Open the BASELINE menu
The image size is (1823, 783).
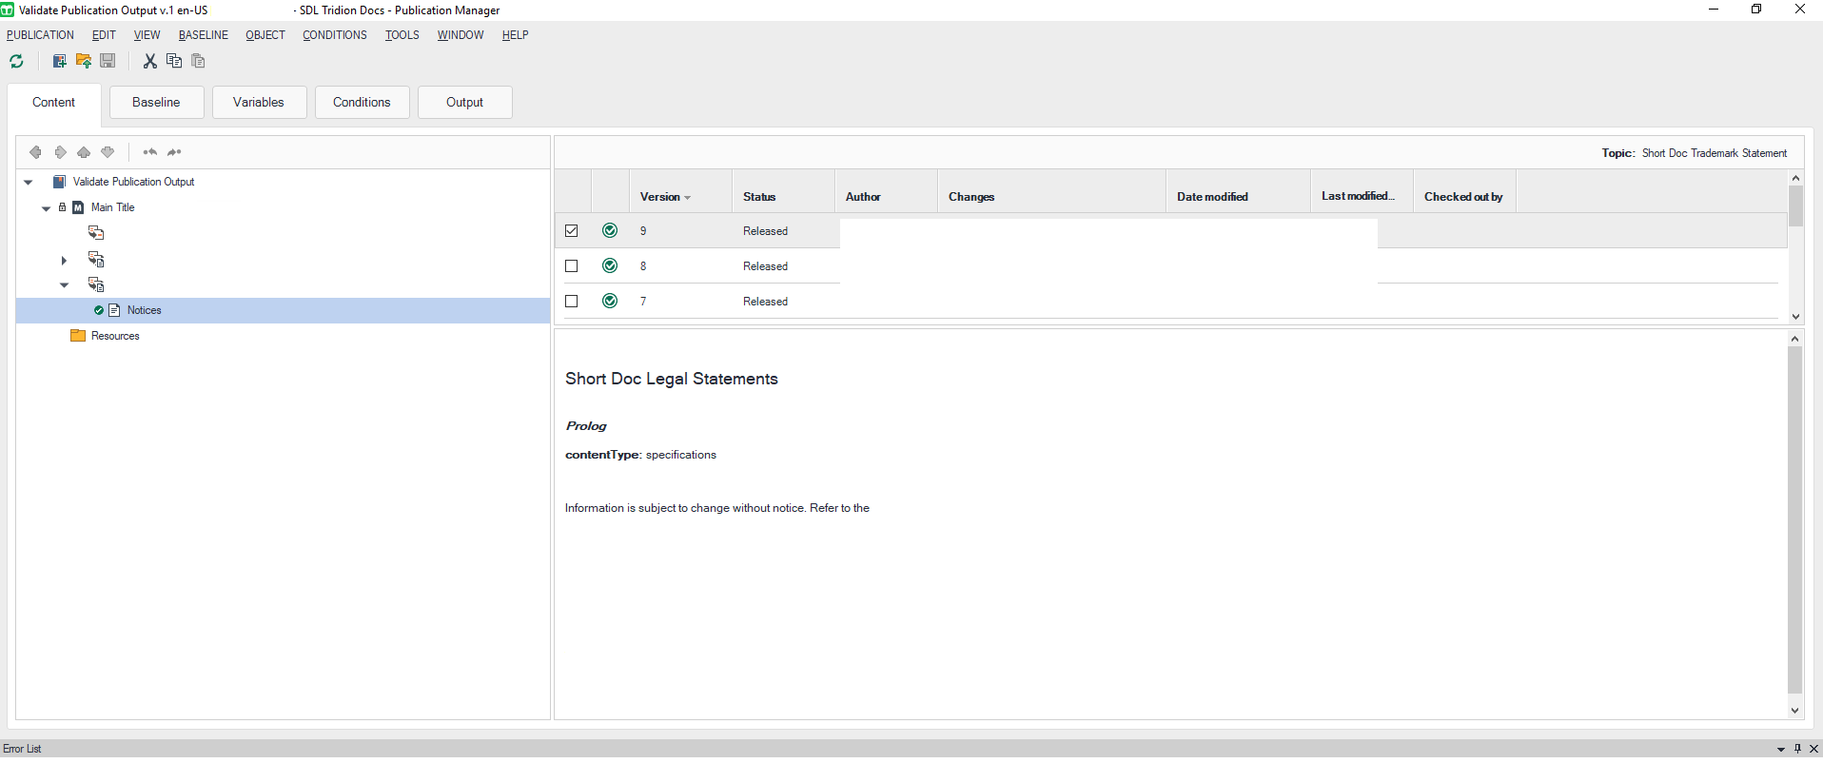pyautogui.click(x=203, y=35)
